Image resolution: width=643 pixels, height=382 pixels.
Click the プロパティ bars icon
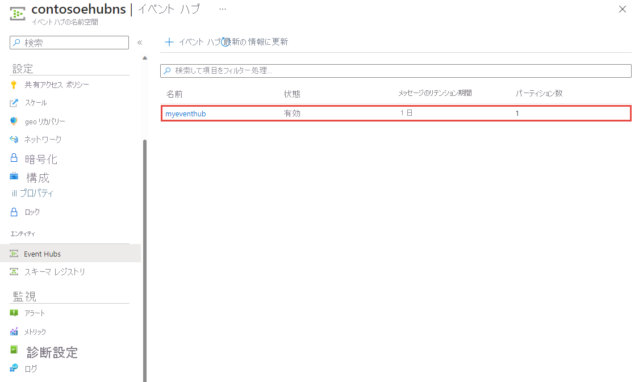14,194
